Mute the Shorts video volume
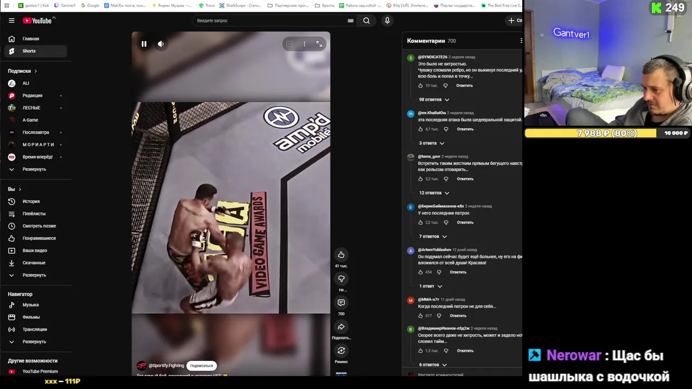The height and width of the screenshot is (389, 692). pos(161,44)
